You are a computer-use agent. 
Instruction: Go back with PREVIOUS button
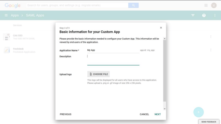[66, 114]
